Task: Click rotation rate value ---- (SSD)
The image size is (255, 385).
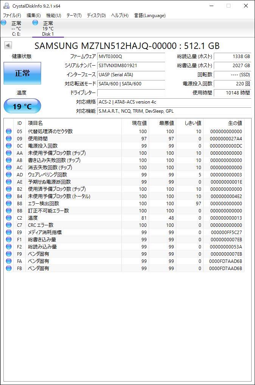Action: pos(232,75)
